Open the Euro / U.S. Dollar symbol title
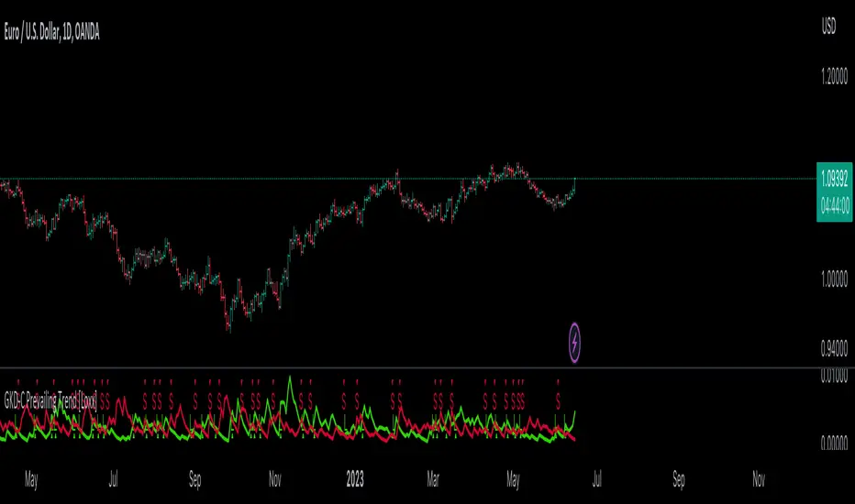855x504 pixels. tap(51, 32)
